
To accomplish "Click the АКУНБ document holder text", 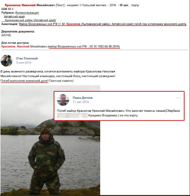I will coord(6,35).
